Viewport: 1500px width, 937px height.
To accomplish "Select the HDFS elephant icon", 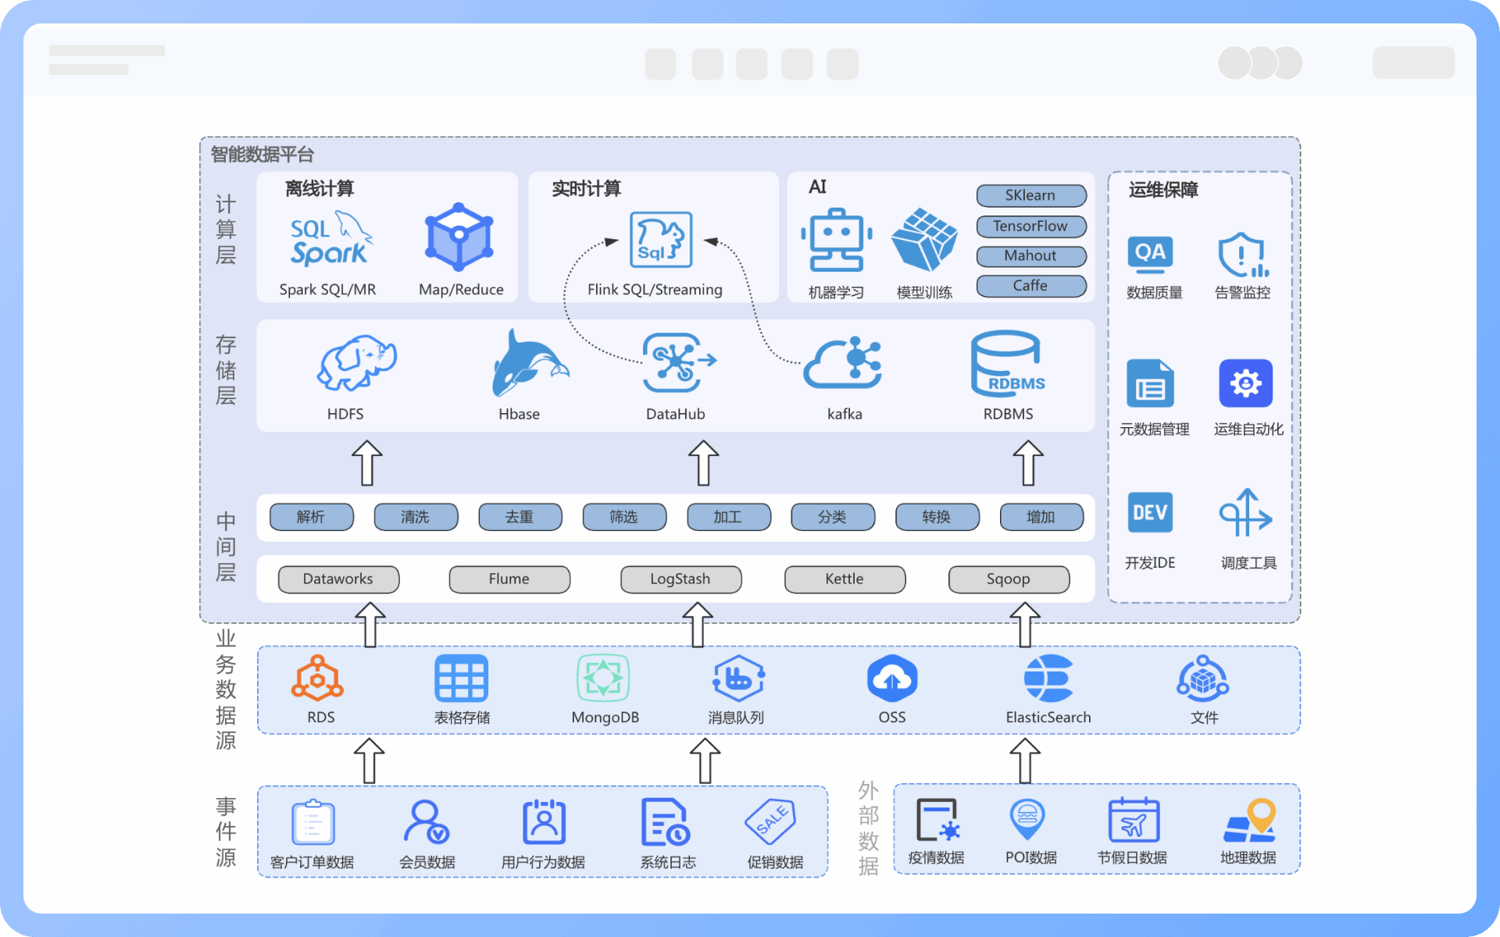I will click(x=356, y=363).
